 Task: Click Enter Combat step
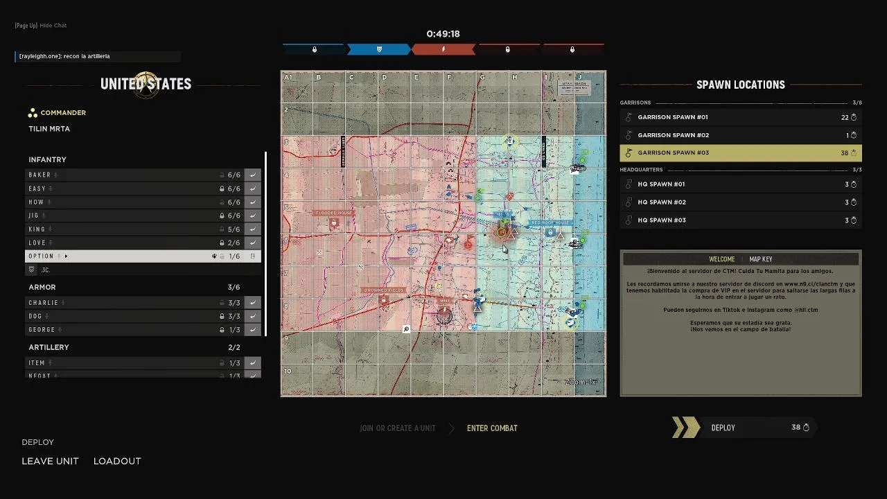(492, 428)
